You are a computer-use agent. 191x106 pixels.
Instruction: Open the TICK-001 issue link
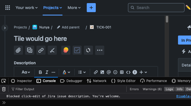104,27
